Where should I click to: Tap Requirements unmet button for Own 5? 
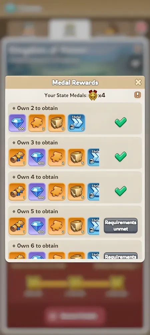tap(121, 225)
